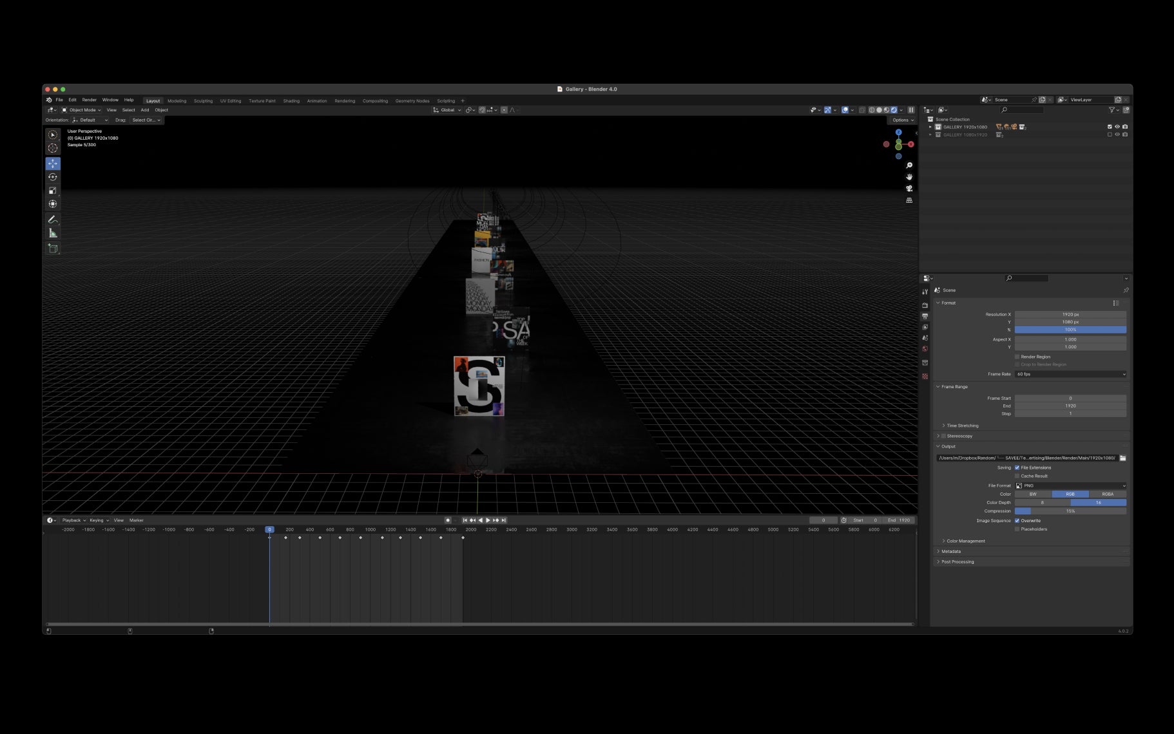1174x734 pixels.
Task: Set color depth to 8
Action: pyautogui.click(x=1043, y=502)
